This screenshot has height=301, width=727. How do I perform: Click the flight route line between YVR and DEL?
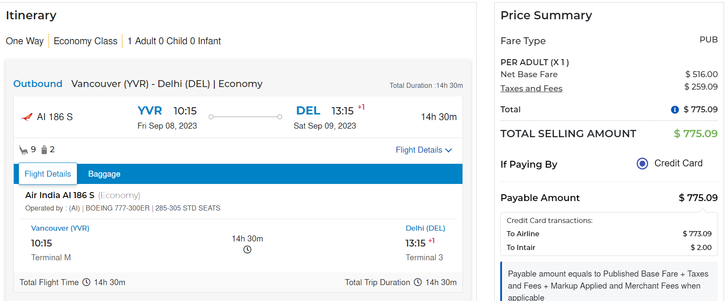(245, 117)
